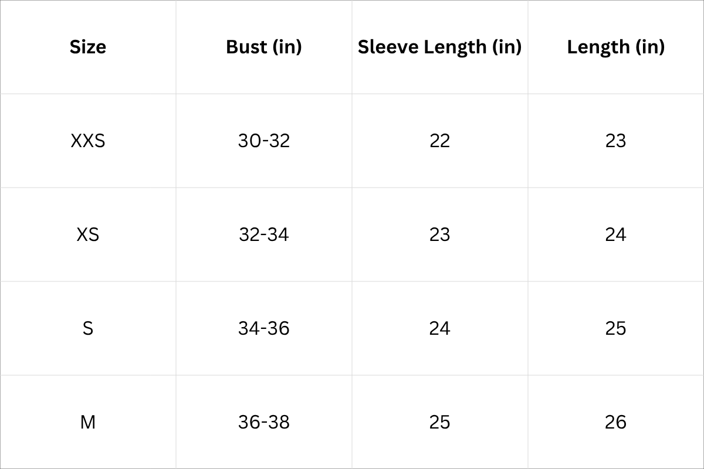Click the S size cell

pos(88,328)
